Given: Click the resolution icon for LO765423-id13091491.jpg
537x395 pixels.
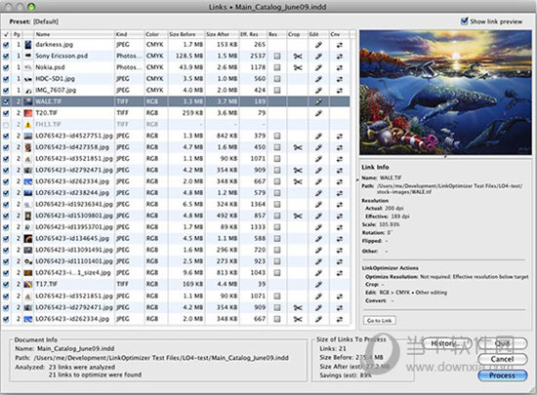Looking at the screenshot, I should point(277,250).
